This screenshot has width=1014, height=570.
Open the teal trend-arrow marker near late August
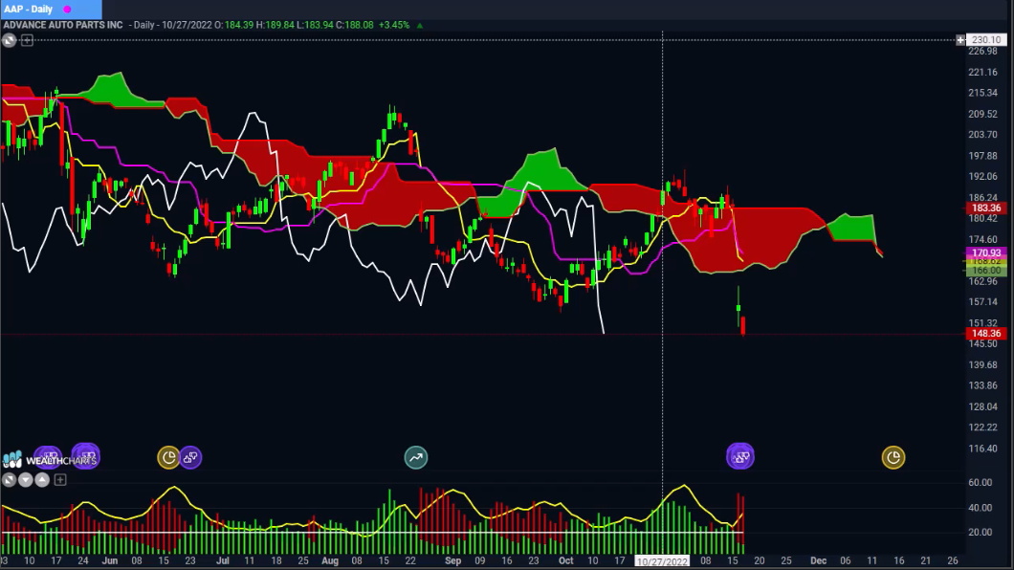(416, 457)
